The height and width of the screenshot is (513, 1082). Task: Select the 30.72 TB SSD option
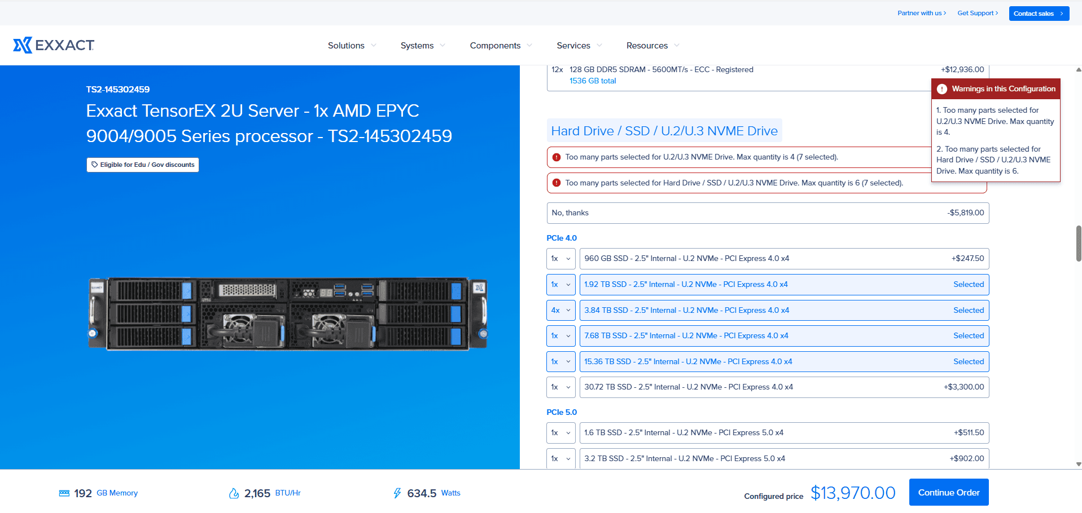[x=784, y=387]
